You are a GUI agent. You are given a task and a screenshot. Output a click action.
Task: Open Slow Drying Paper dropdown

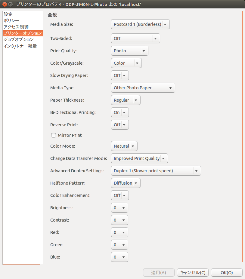click(x=120, y=75)
